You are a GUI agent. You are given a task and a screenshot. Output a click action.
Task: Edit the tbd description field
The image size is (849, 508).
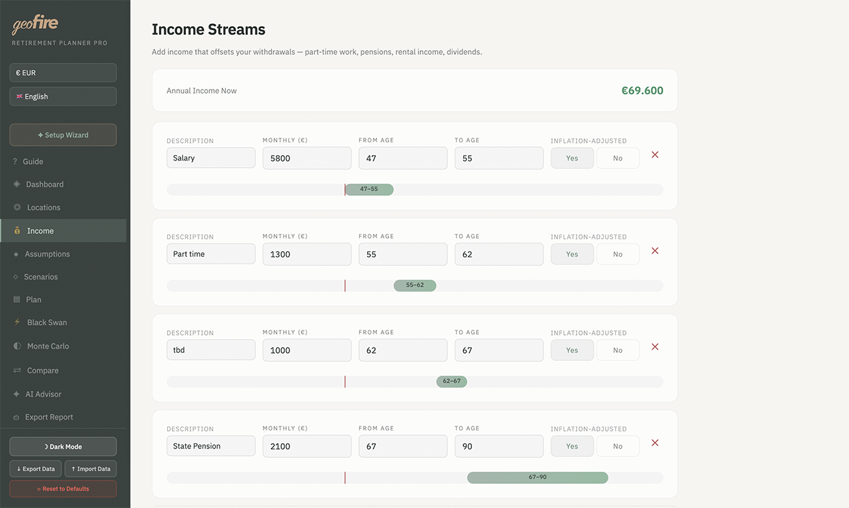pos(211,350)
